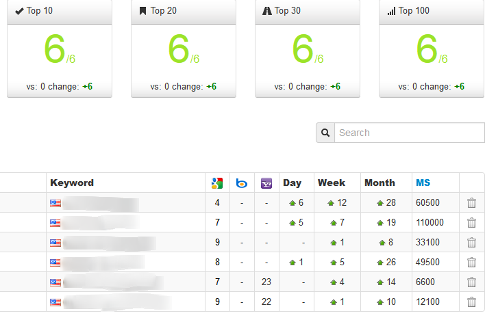Screen dimensions: 498x322
Task: Click the Yahoo column icon
Action: pyautogui.click(x=266, y=183)
